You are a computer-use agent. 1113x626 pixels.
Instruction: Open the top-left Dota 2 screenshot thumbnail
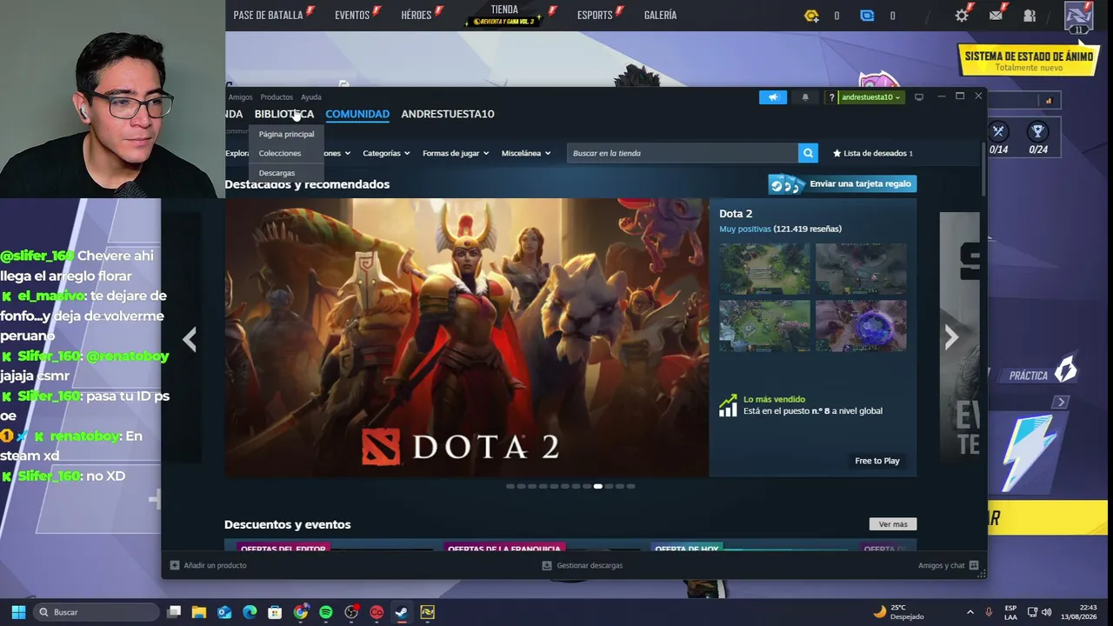click(x=764, y=269)
